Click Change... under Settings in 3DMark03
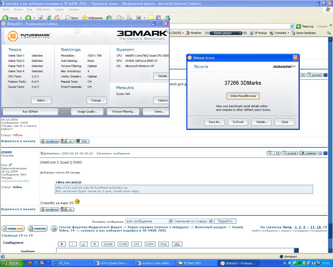333x267 pixels. point(97,100)
